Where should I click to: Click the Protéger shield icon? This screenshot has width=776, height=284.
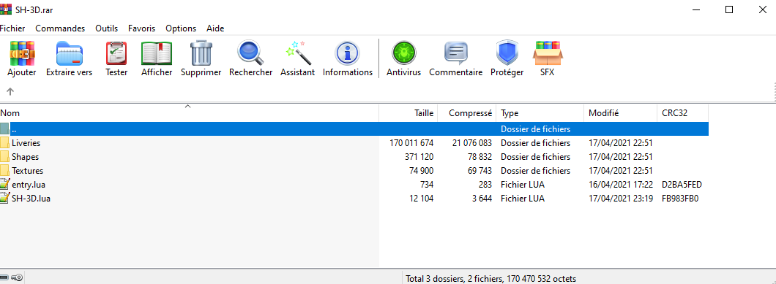(x=507, y=53)
